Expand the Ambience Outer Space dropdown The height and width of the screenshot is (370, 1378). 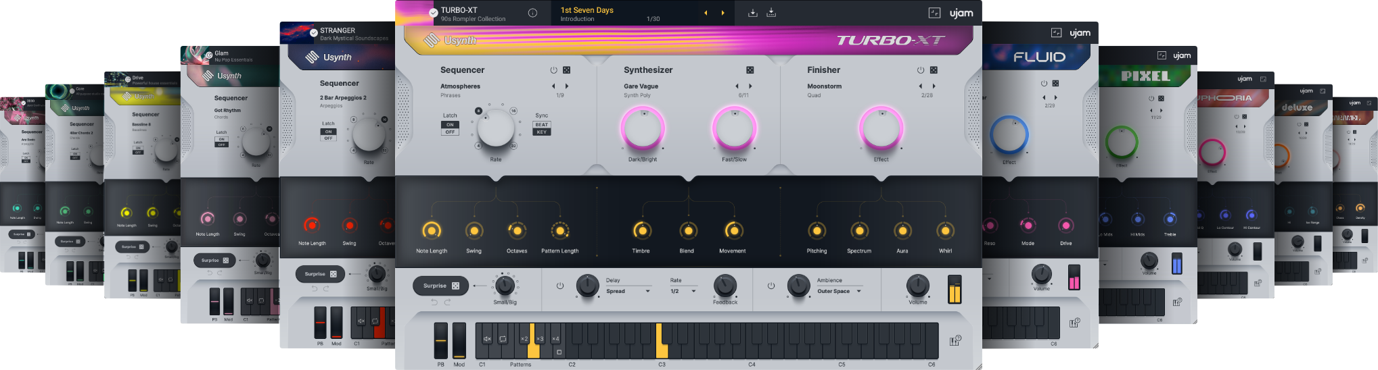[x=859, y=291]
